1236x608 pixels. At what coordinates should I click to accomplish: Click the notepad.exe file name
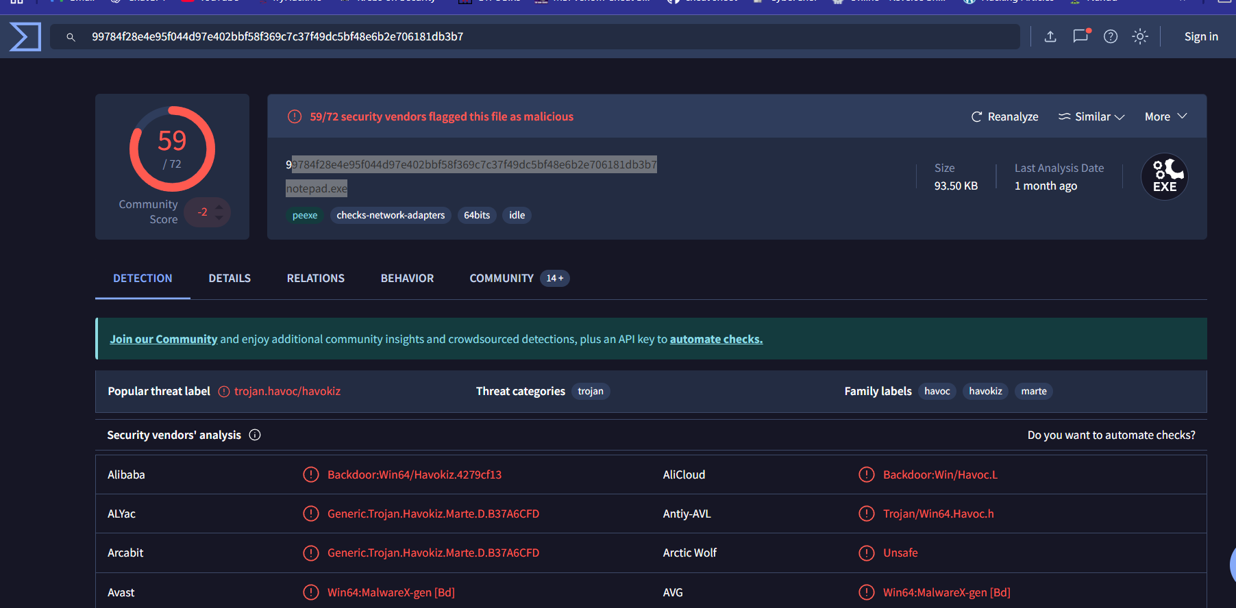tap(317, 188)
